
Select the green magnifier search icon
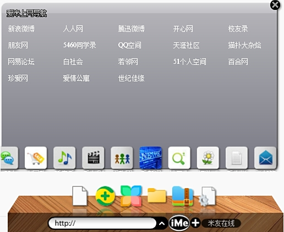click(179, 158)
